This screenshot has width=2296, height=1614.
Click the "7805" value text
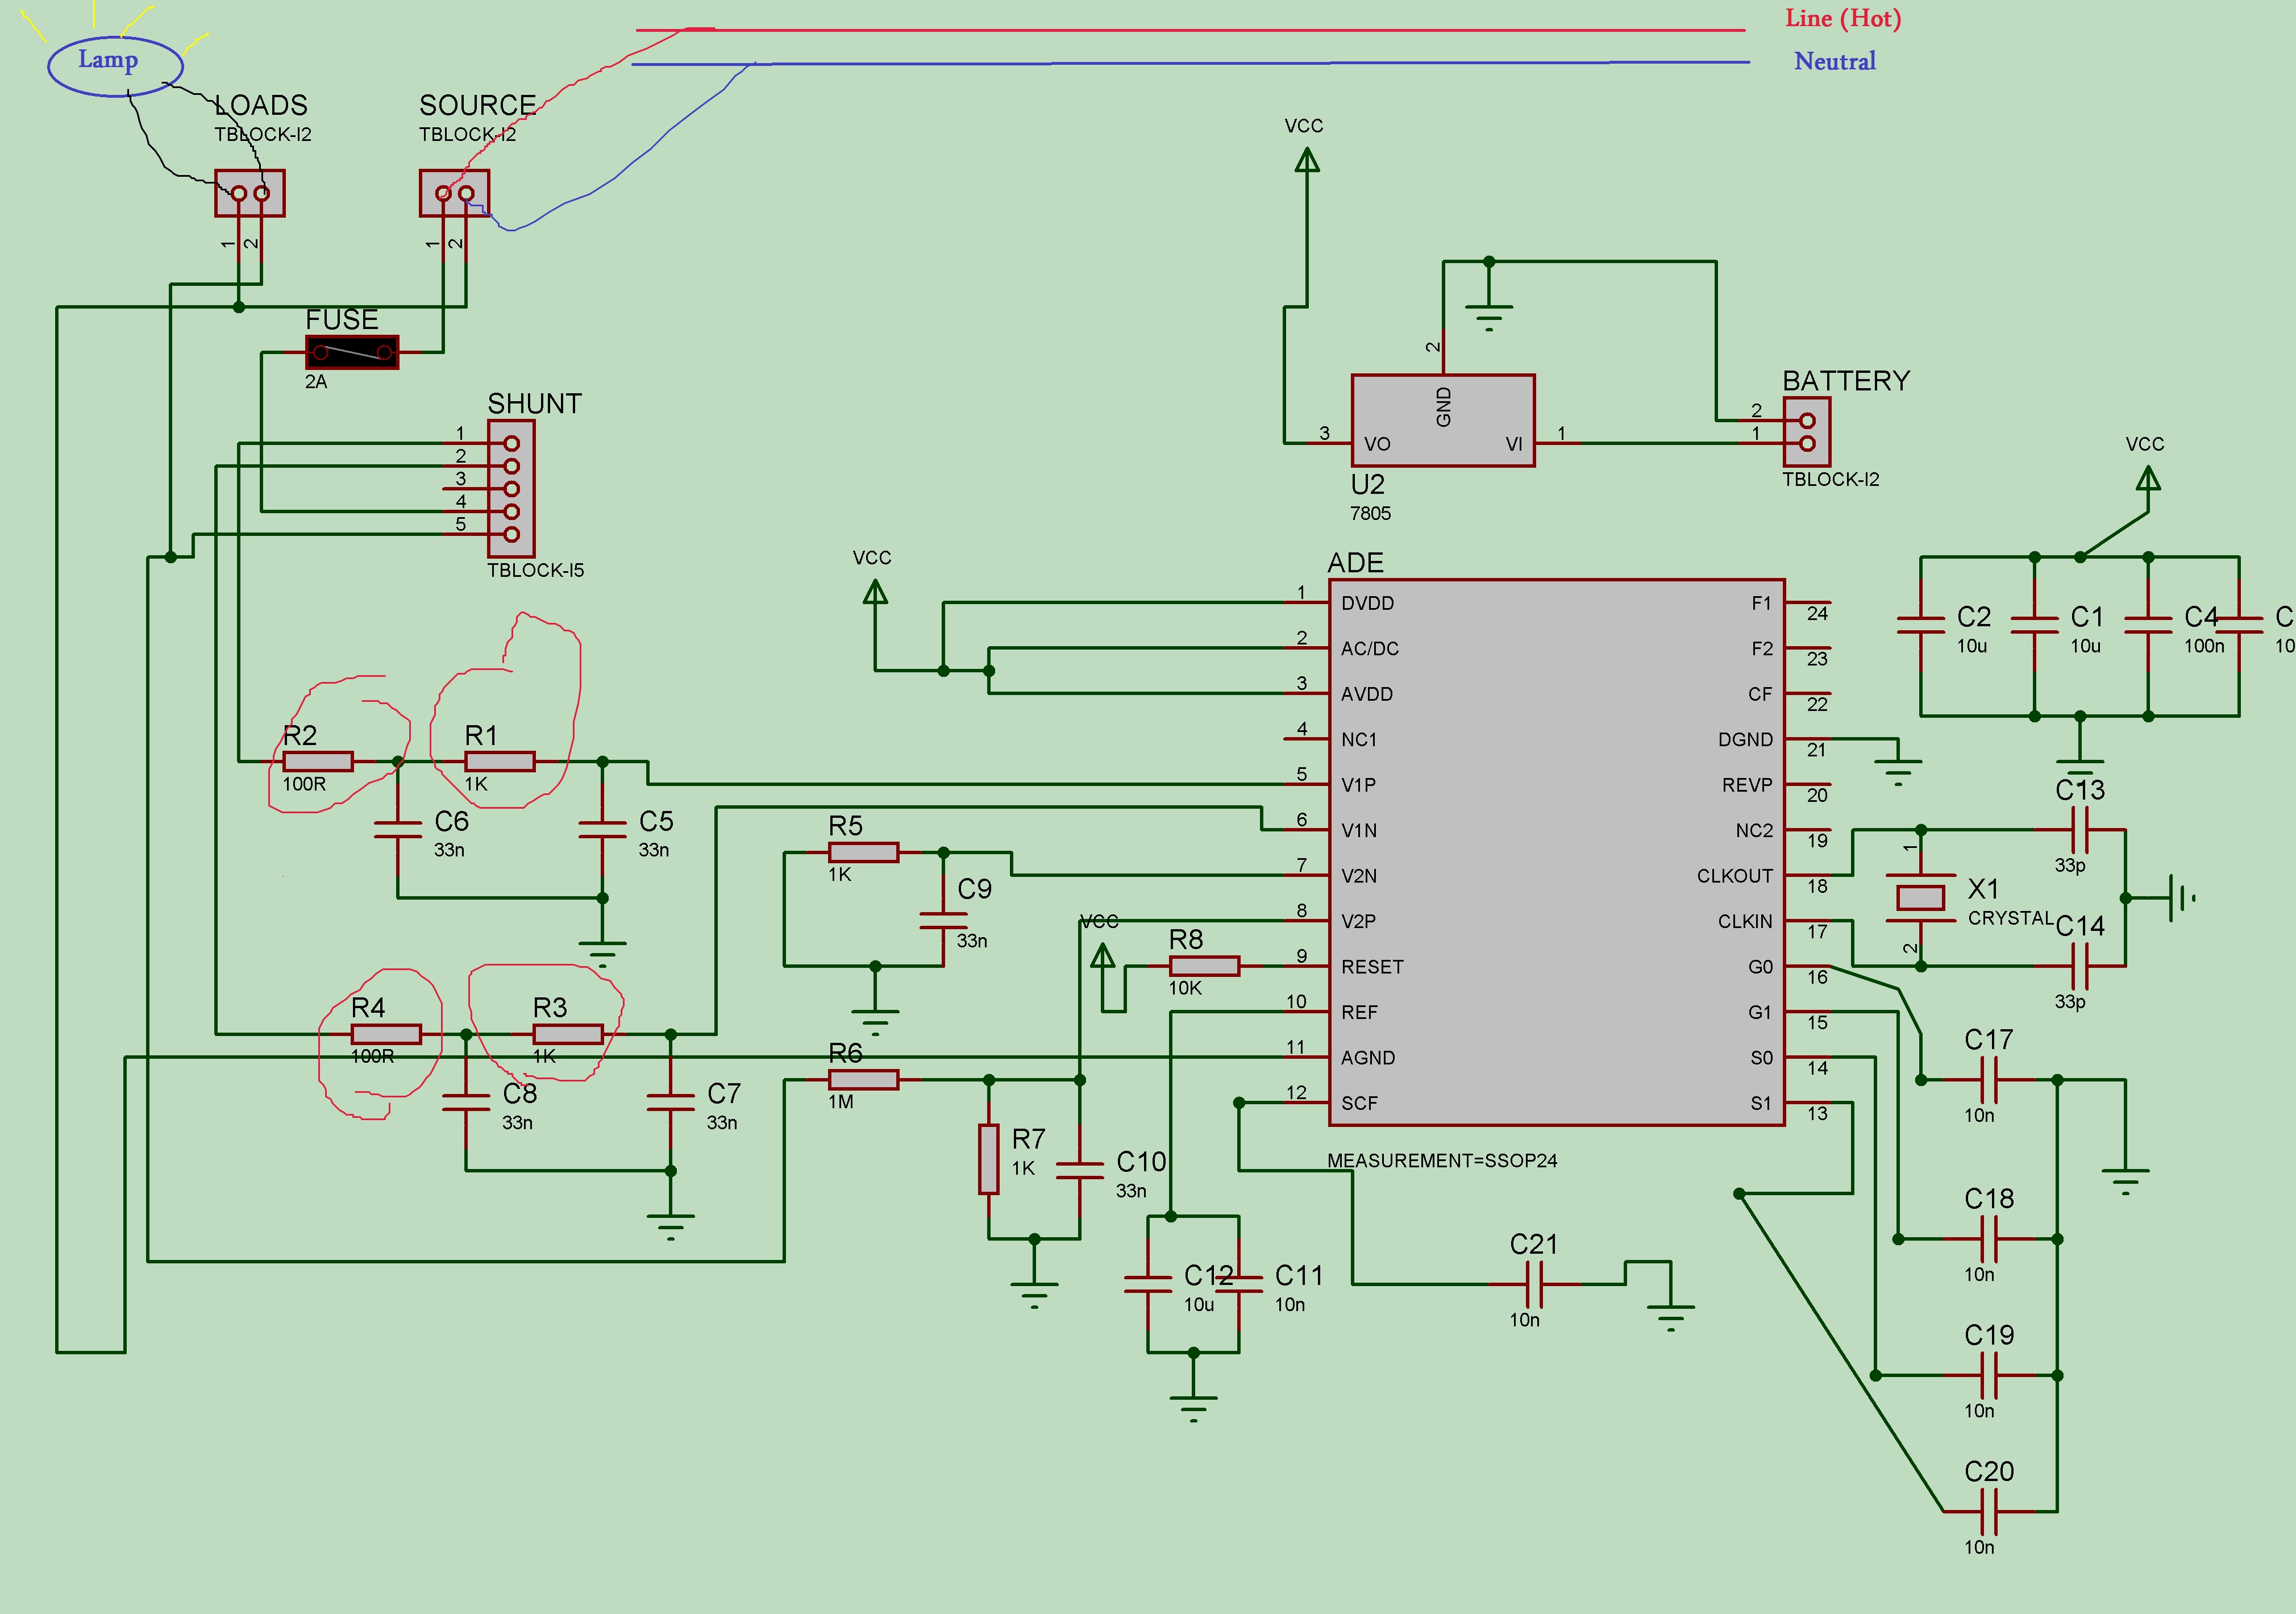tap(1370, 513)
